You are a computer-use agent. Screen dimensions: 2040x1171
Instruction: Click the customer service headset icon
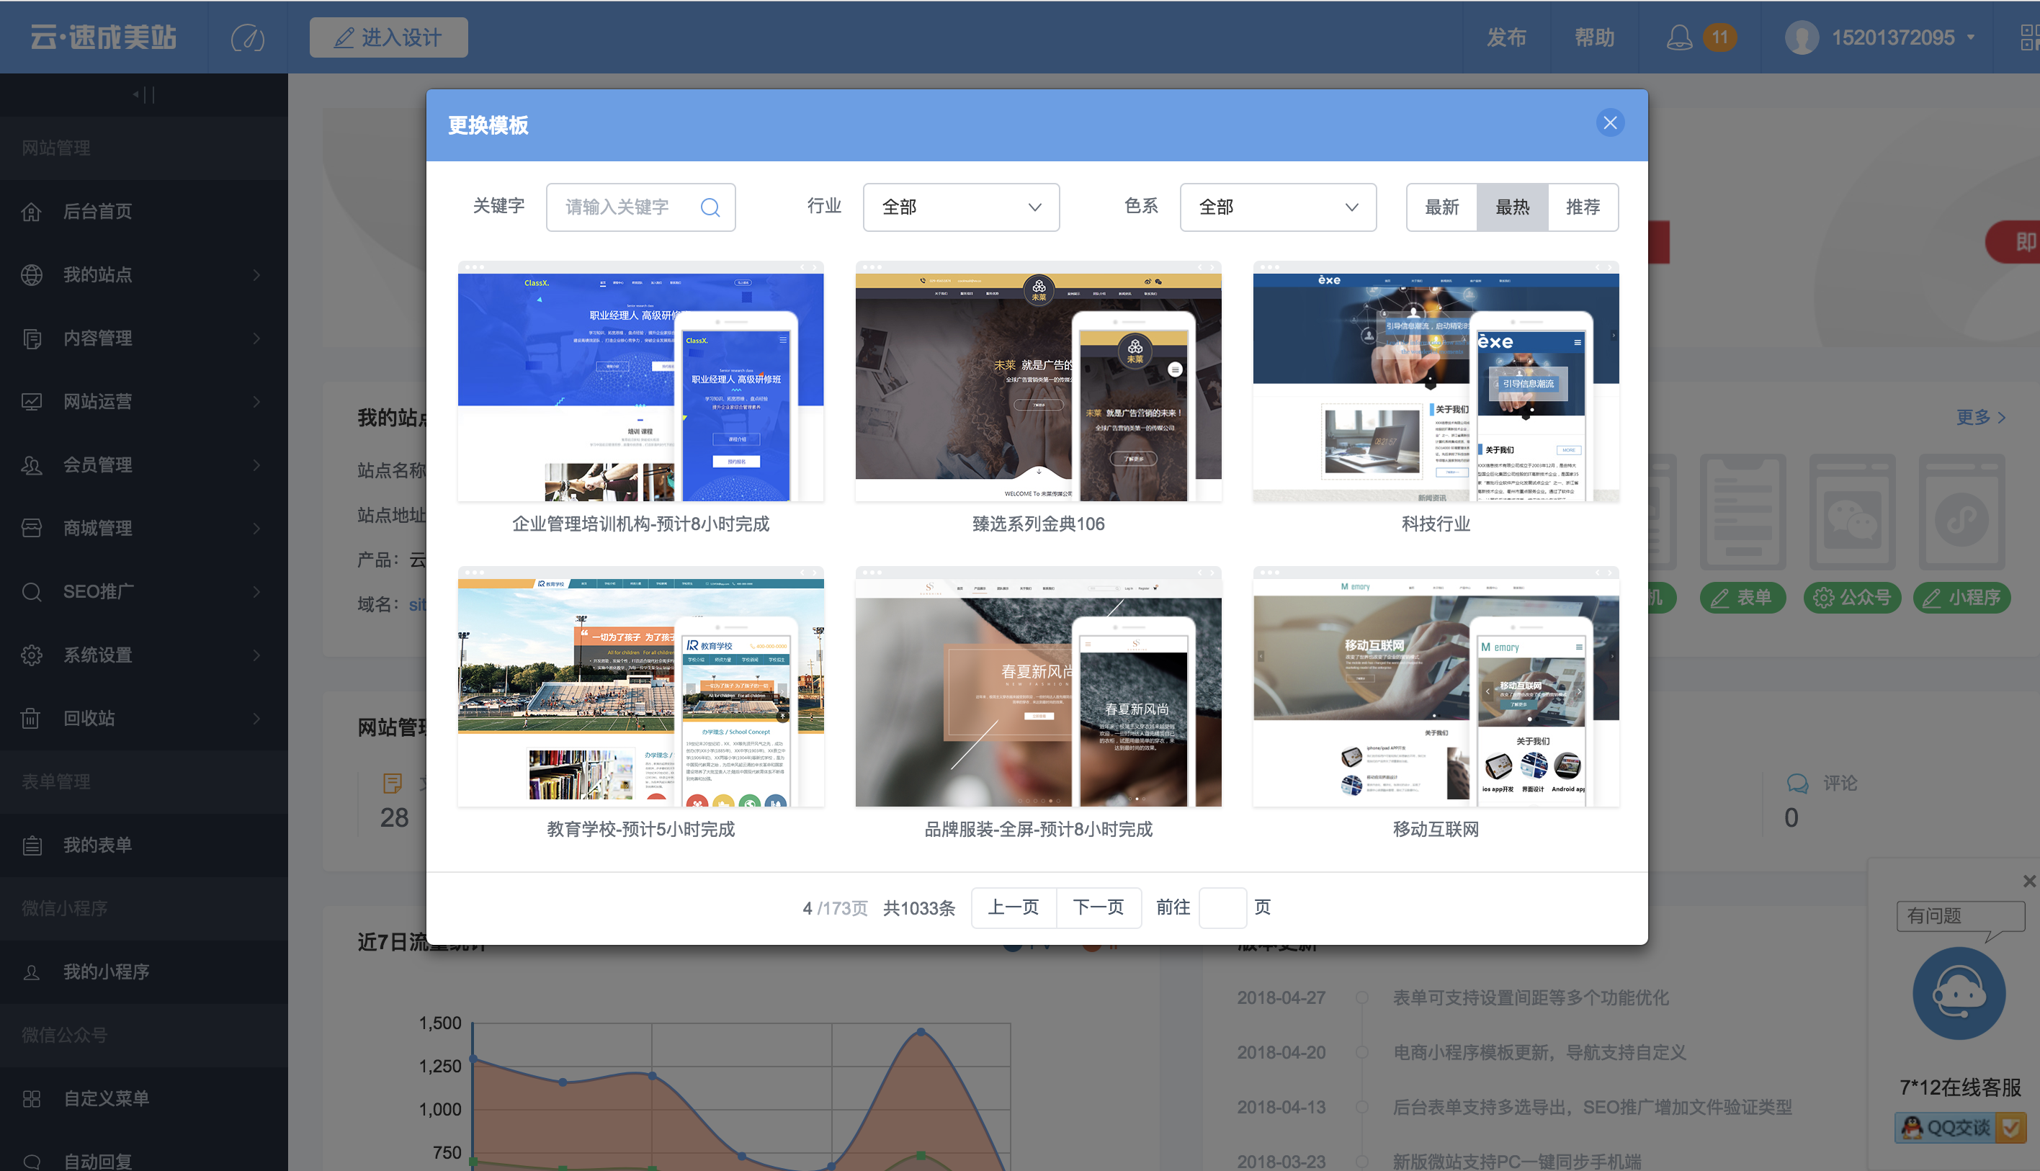coord(1959,993)
